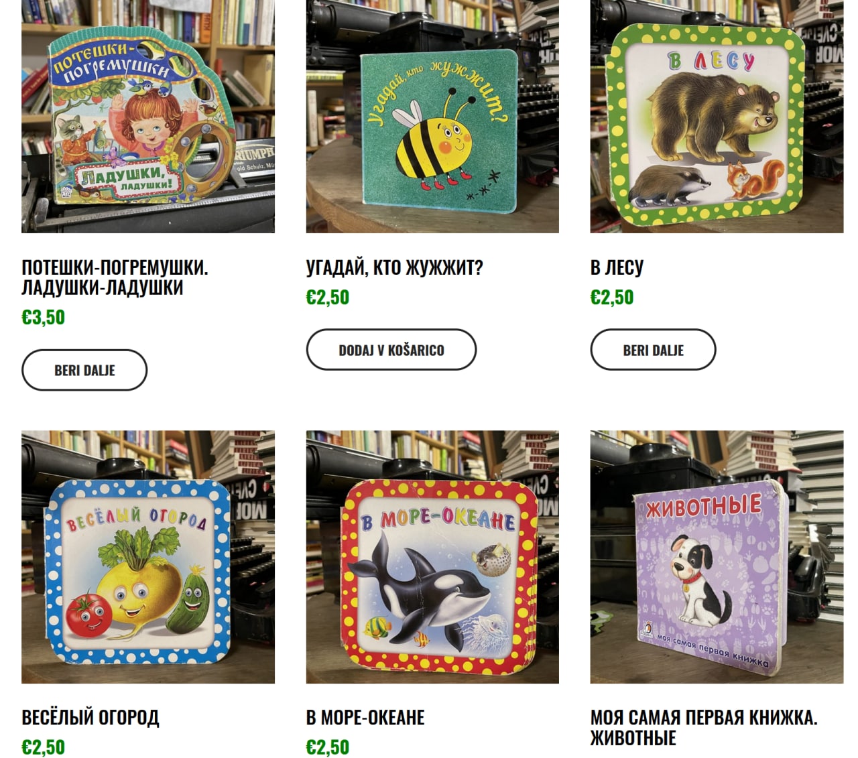This screenshot has width=858, height=758.
Task: Click Beri dalje under Потешки-погремушки
Action: [x=84, y=370]
